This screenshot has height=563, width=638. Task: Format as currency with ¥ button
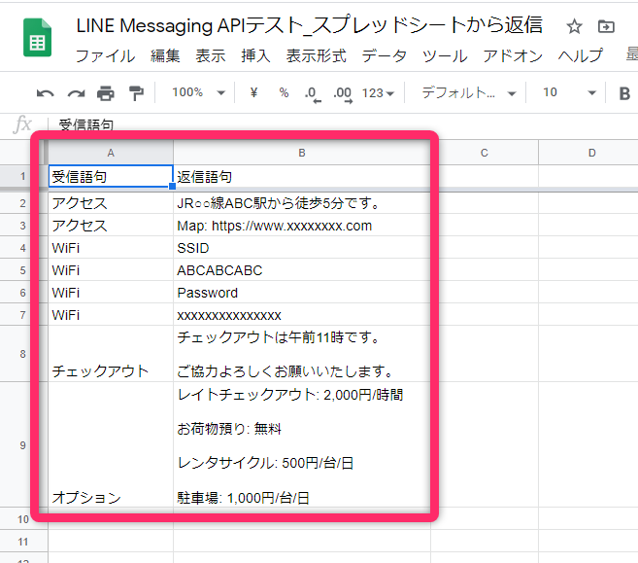tap(253, 92)
